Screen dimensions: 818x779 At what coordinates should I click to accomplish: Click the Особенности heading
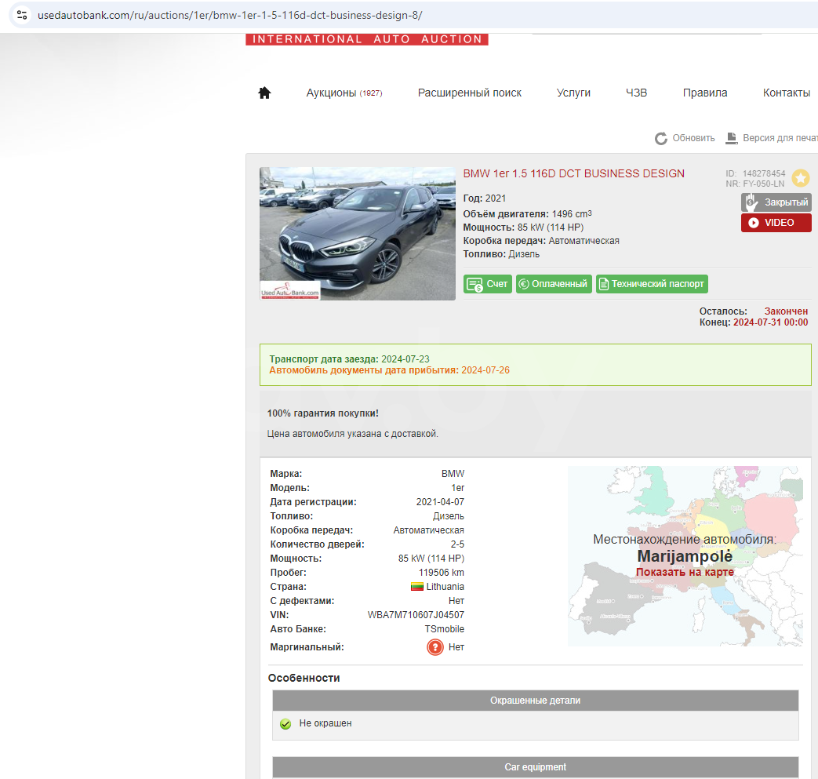click(x=304, y=679)
